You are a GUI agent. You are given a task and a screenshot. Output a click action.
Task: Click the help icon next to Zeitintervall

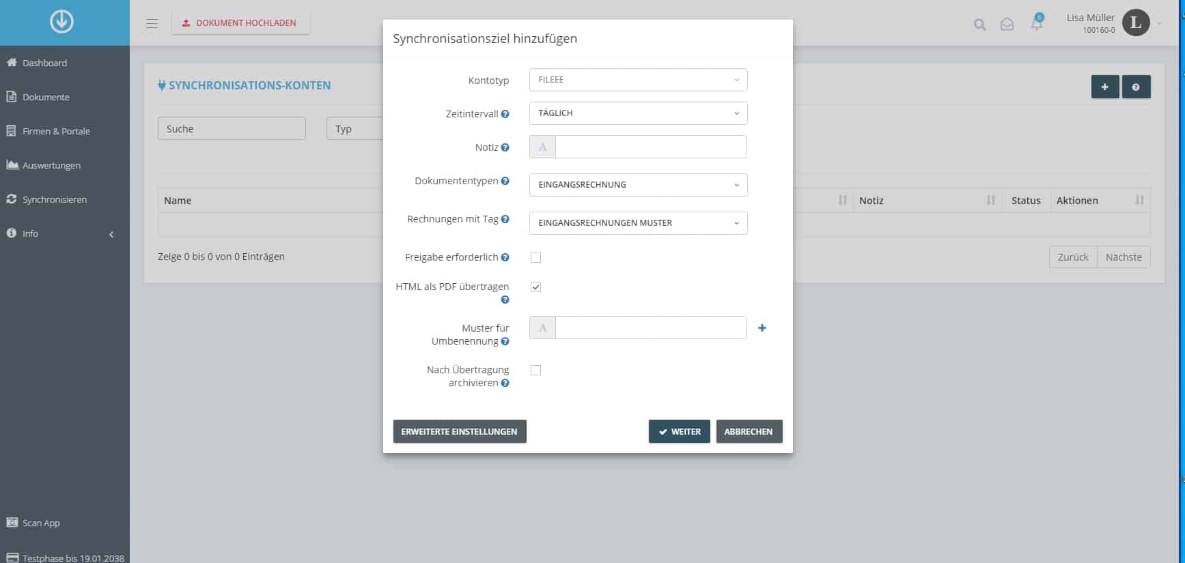coord(505,114)
